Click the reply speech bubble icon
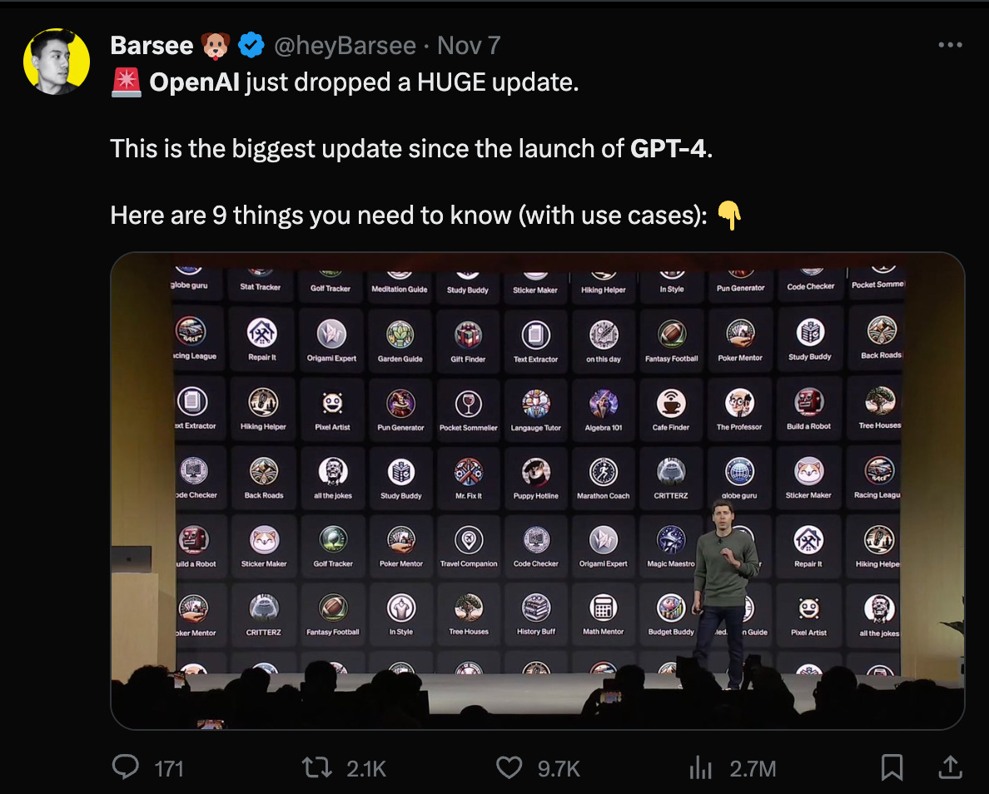This screenshot has height=794, width=989. coord(126,767)
